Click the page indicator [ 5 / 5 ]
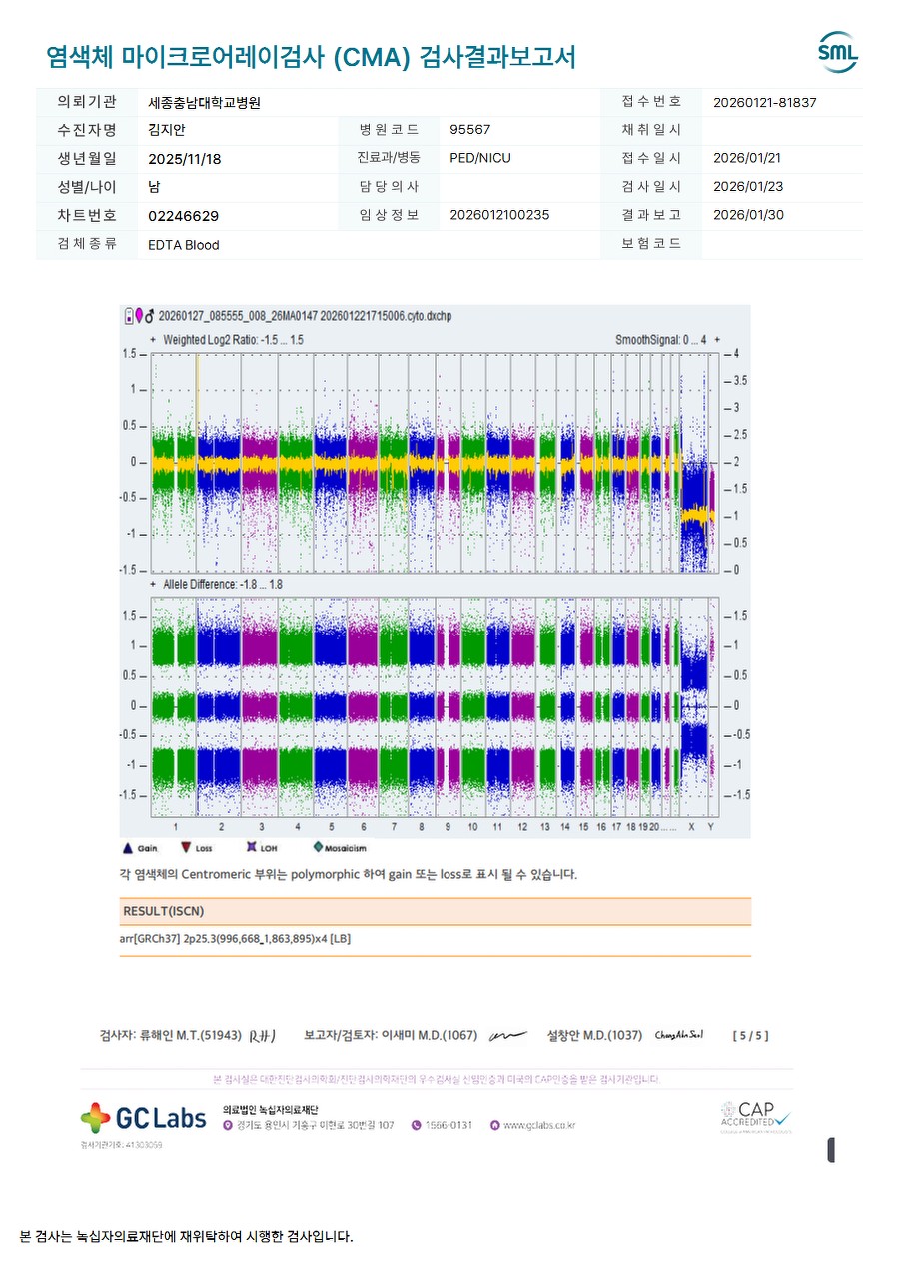The image size is (899, 1270). 750,1035
